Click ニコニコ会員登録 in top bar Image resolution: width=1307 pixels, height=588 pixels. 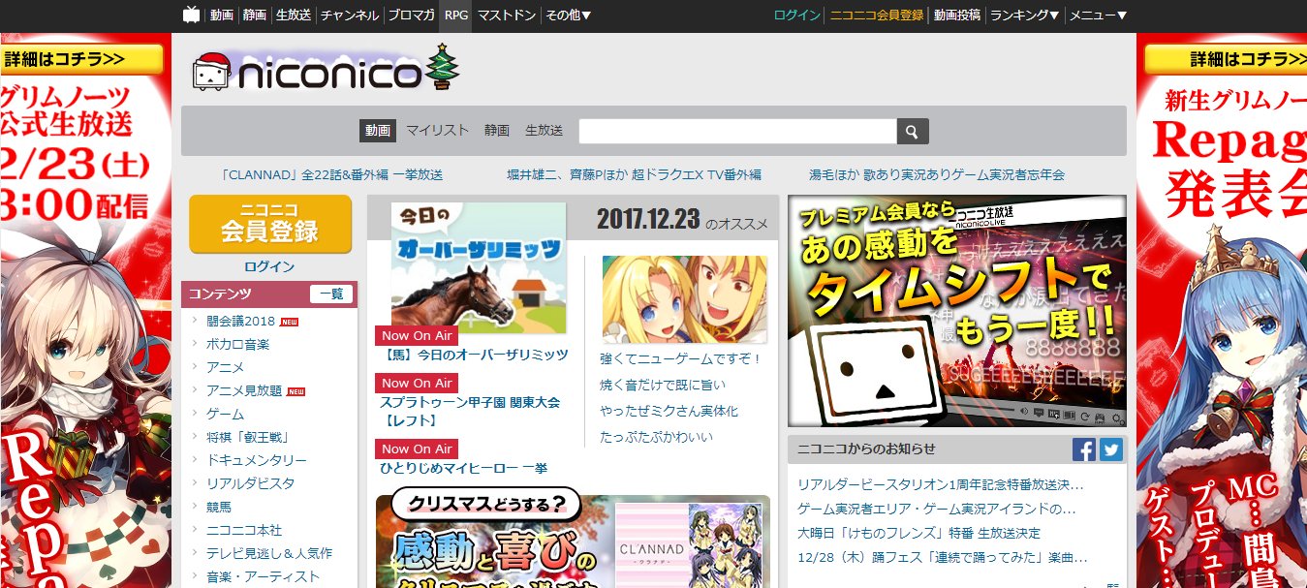click(877, 15)
